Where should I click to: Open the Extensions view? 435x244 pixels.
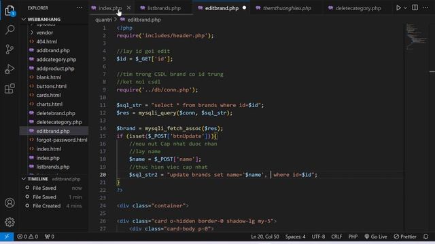[x=10, y=89]
